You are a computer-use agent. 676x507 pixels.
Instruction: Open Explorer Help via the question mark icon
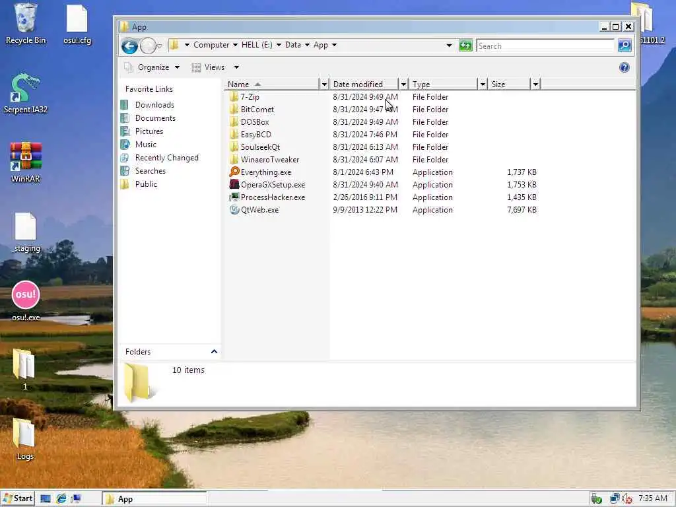click(x=624, y=67)
